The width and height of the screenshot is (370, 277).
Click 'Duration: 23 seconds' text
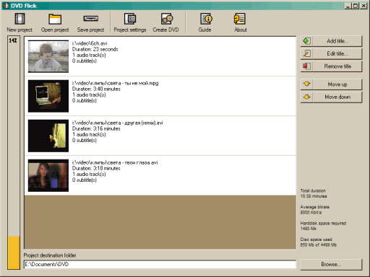point(95,49)
